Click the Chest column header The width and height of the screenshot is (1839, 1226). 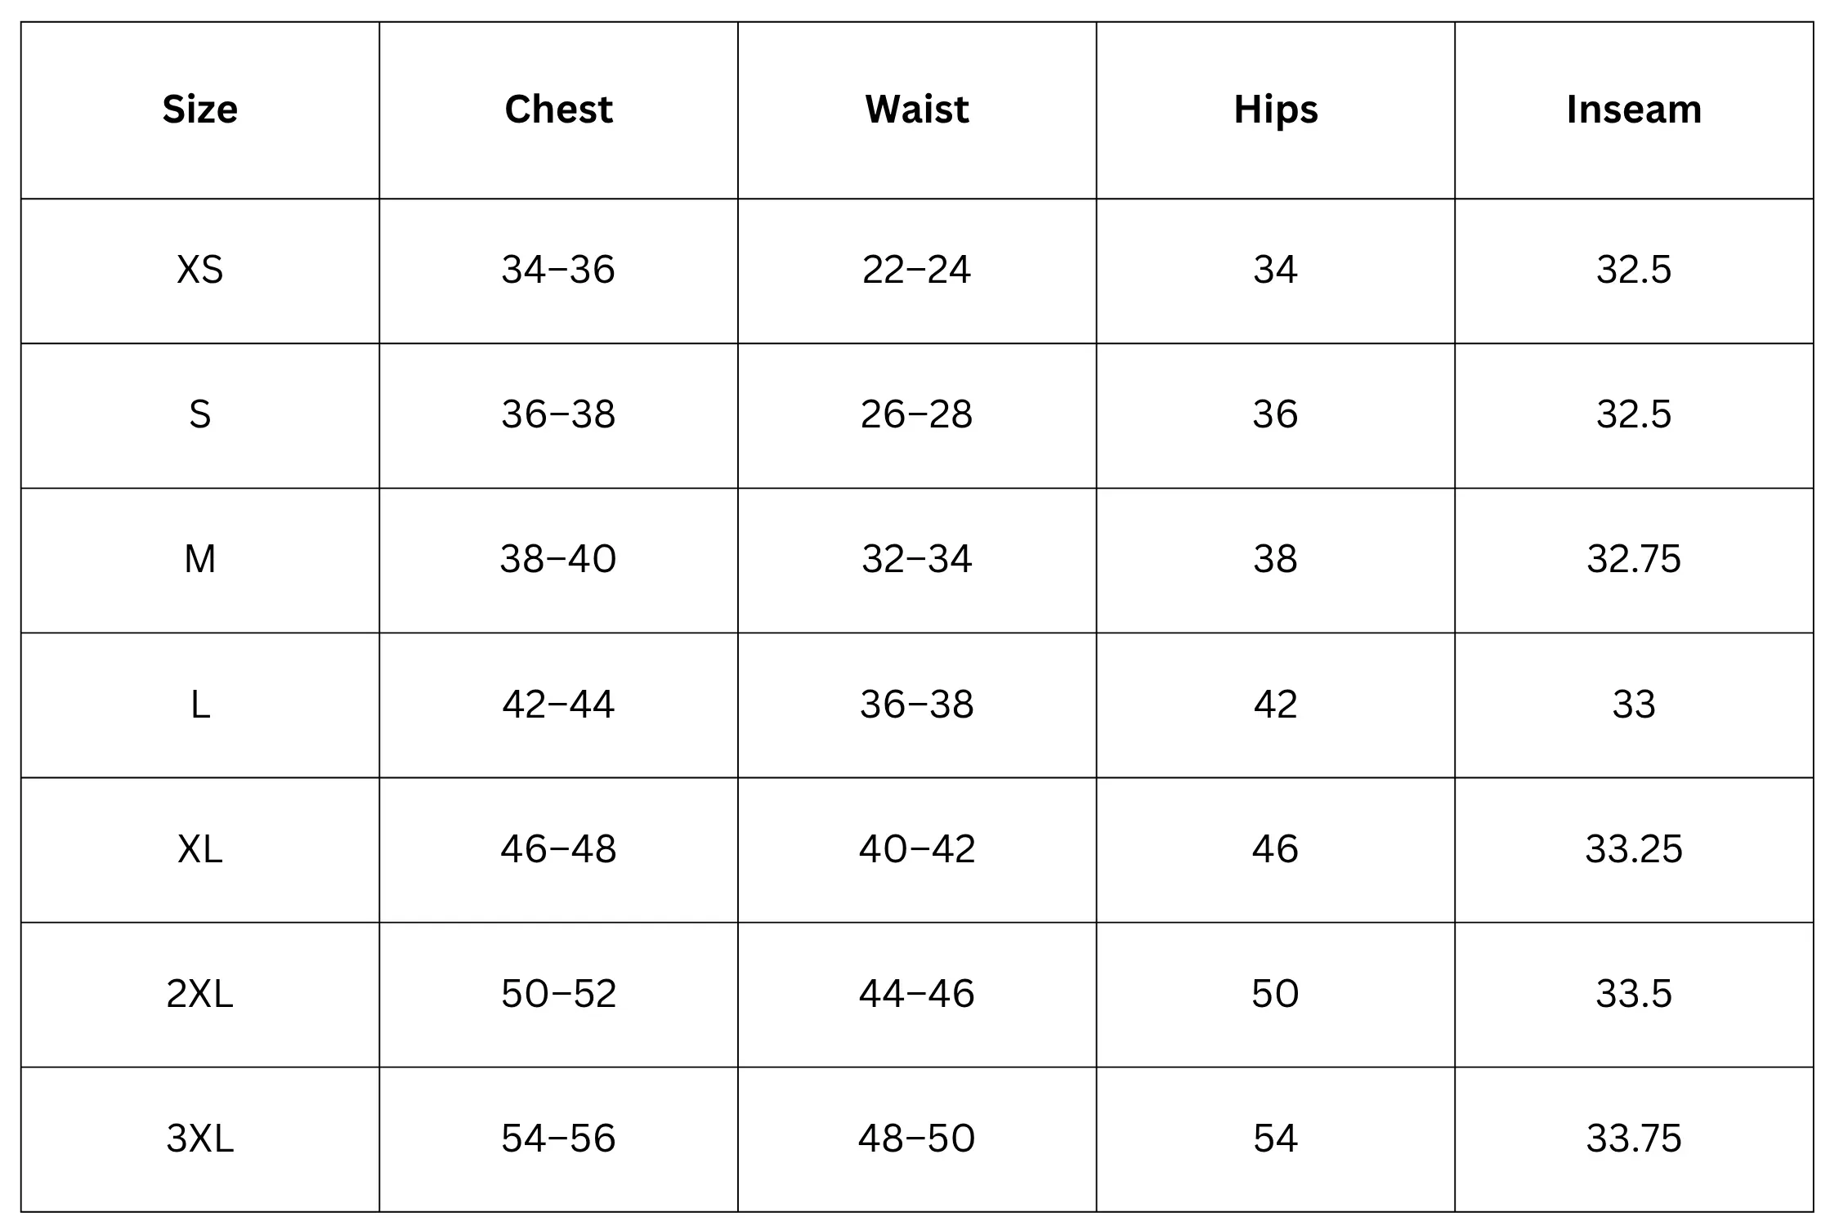pyautogui.click(x=558, y=110)
